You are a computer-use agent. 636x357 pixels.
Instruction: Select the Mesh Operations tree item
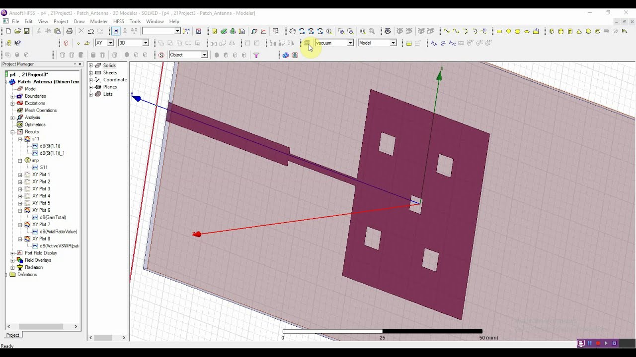pyautogui.click(x=41, y=111)
